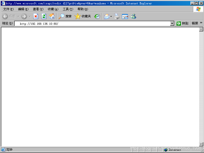Screen dimensions: 204x153
Task: Go to home page via house icon
Action: click(52, 16)
